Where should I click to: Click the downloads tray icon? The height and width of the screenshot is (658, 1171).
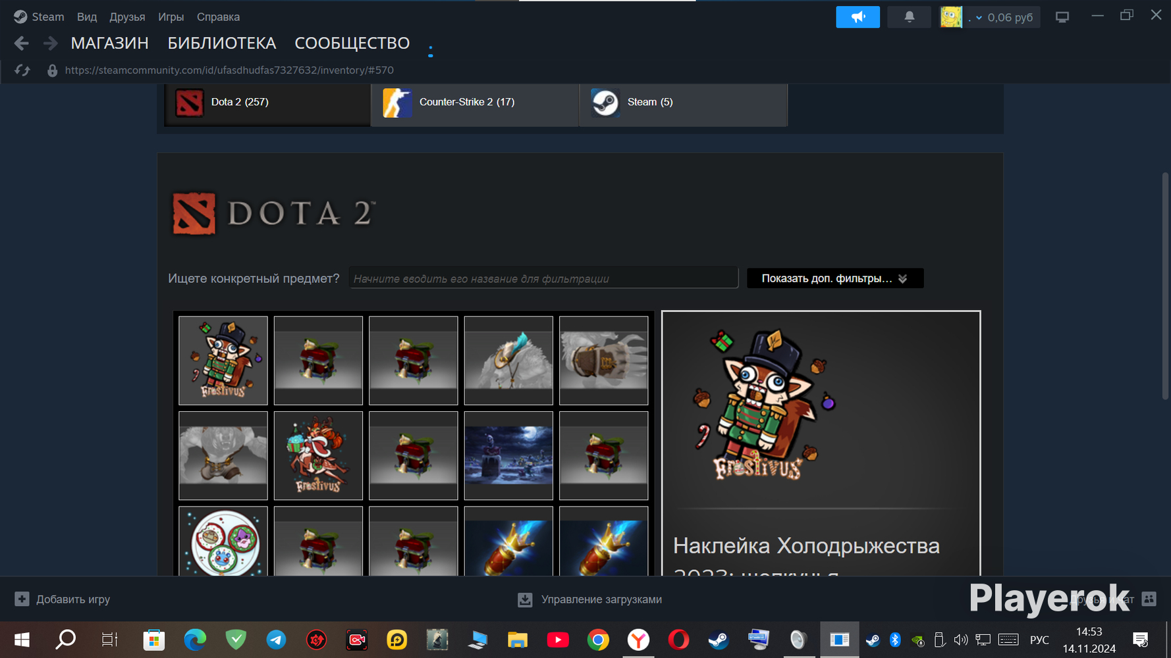pos(525,599)
